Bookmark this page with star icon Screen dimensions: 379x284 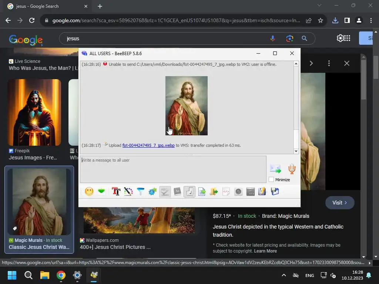coord(321,21)
